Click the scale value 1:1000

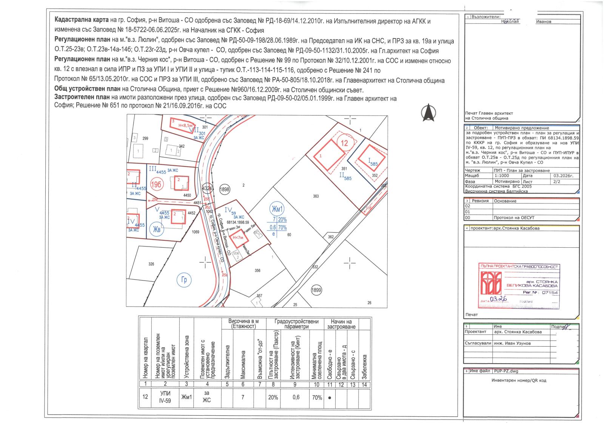click(x=501, y=176)
